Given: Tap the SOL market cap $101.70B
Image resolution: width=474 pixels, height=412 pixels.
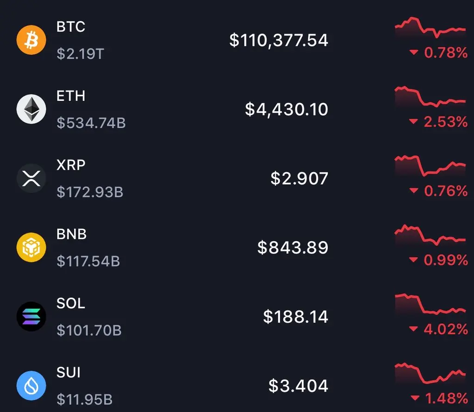Looking at the screenshot, I should 89,330.
